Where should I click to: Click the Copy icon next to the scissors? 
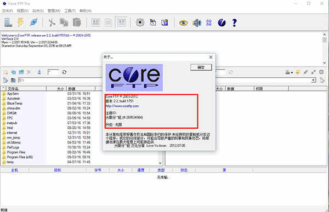[x=64, y=22]
